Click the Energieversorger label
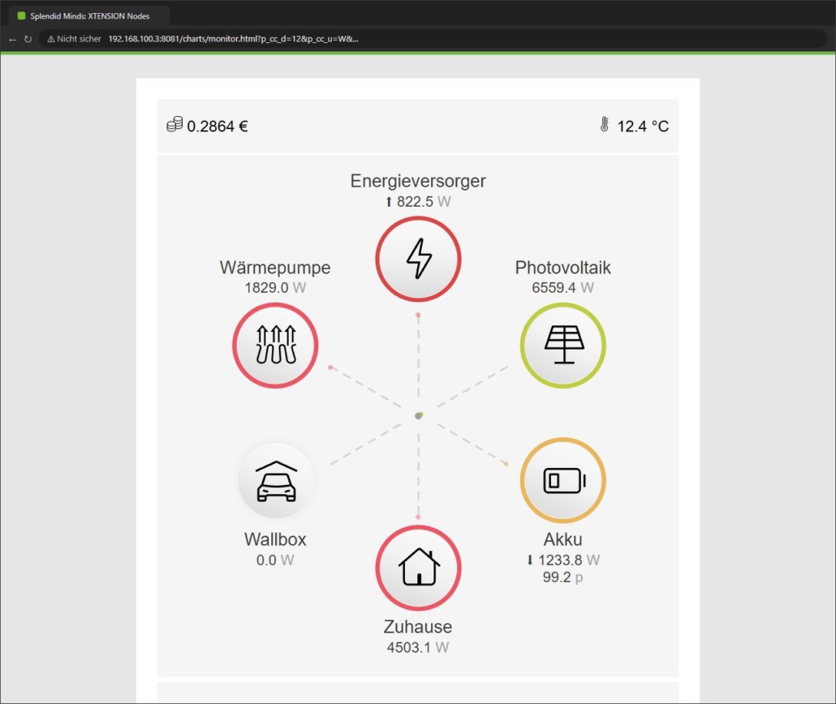Image resolution: width=836 pixels, height=704 pixels. click(x=418, y=181)
